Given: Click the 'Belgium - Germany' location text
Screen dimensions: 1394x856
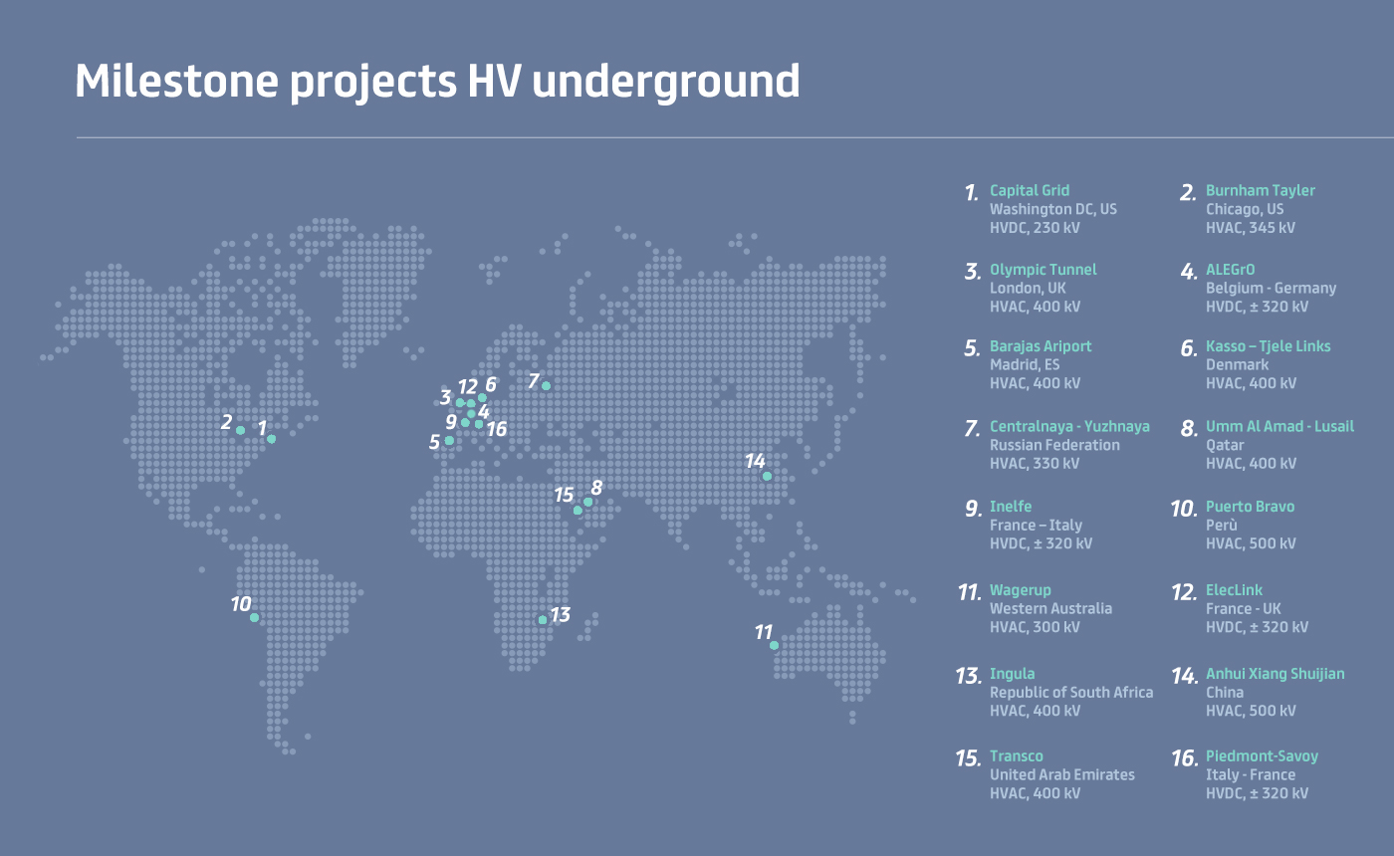Looking at the screenshot, I should (x=1272, y=289).
